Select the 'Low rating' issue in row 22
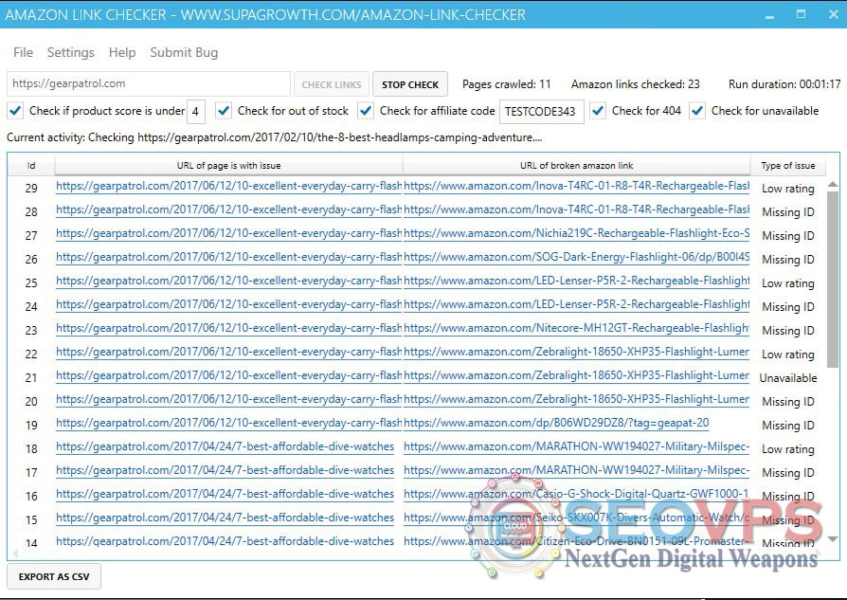This screenshot has width=847, height=600. point(788,355)
